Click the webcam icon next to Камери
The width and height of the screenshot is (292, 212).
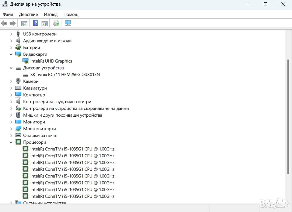pyautogui.click(x=18, y=81)
